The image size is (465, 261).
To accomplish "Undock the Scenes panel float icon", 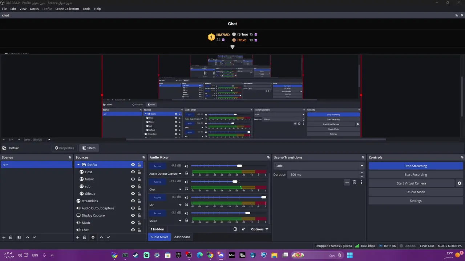I will pos(70,157).
